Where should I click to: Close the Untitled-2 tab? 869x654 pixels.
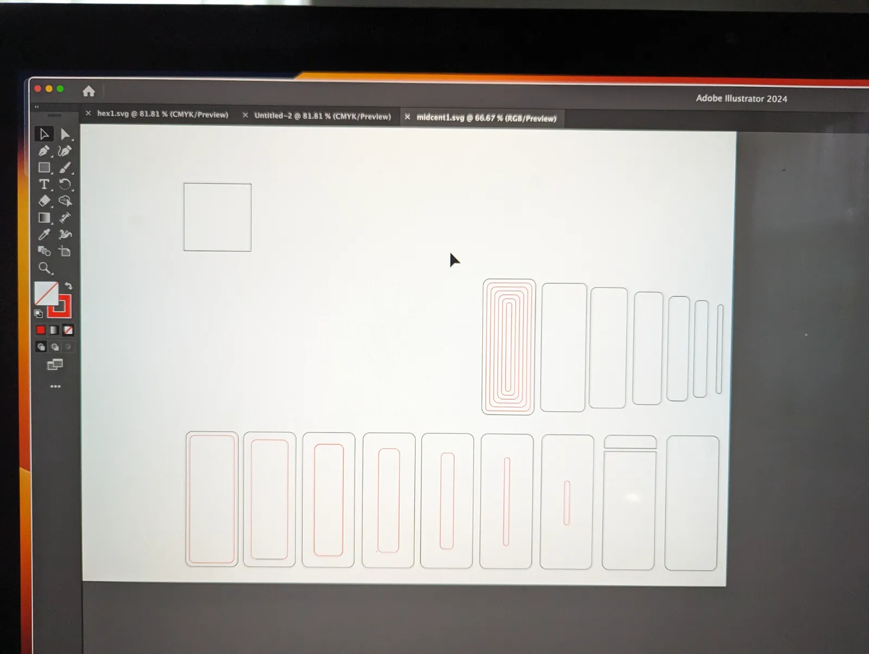coord(245,115)
